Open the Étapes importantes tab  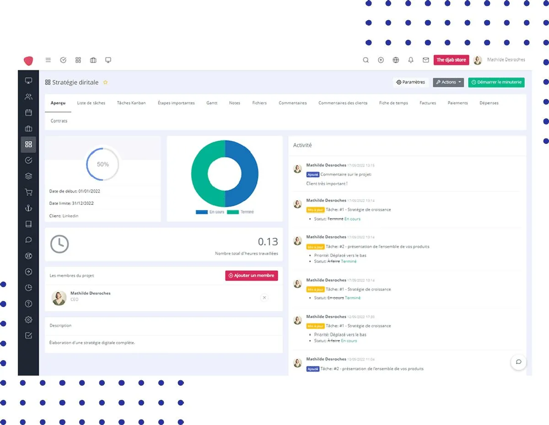coord(176,103)
